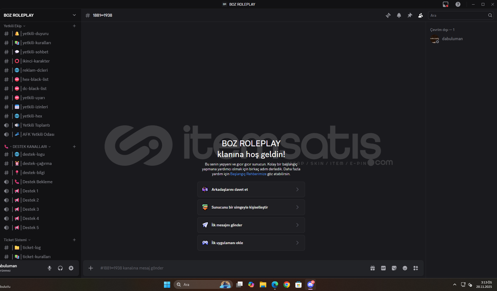Select the ikinci-karakter channel
The height and width of the screenshot is (291, 497).
pos(40,61)
